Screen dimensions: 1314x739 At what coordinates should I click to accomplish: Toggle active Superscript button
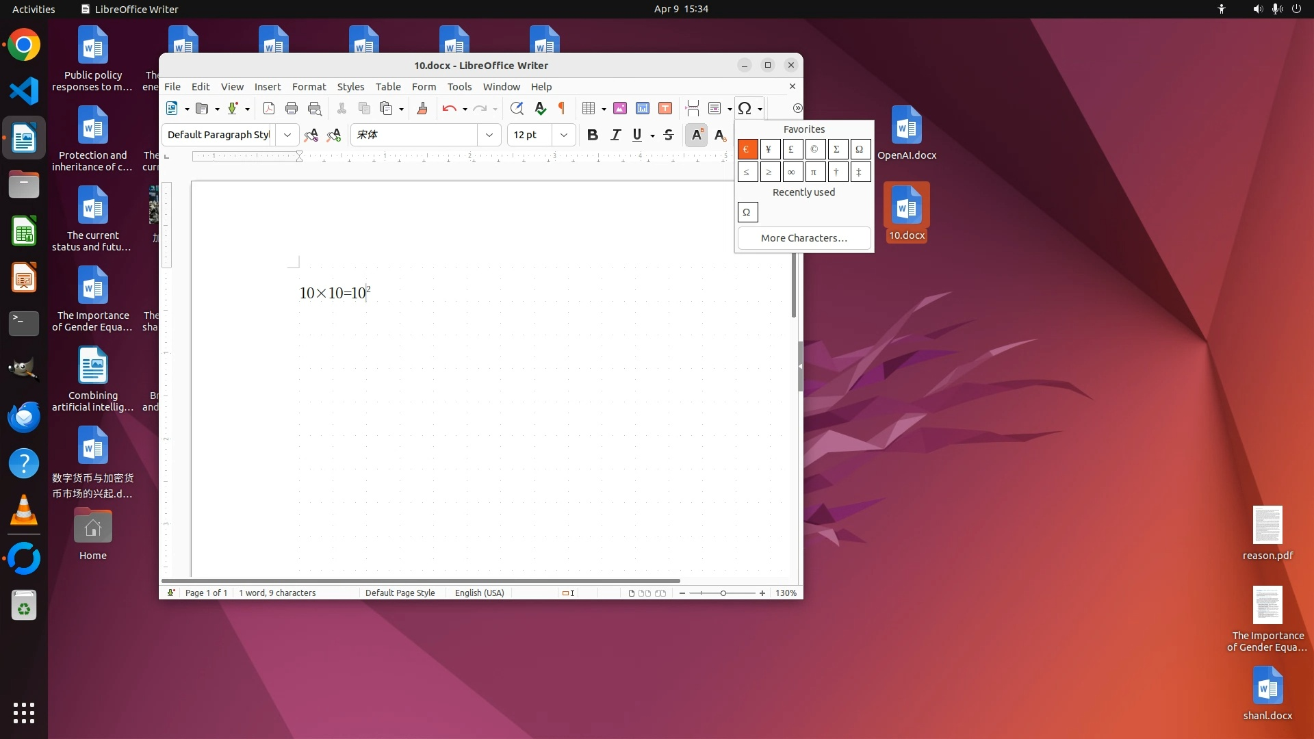click(x=696, y=135)
